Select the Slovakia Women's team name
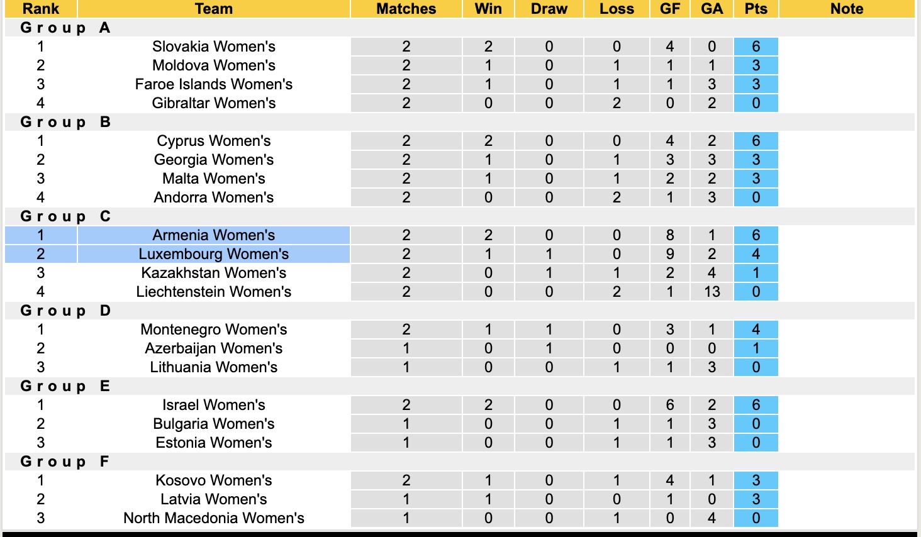The width and height of the screenshot is (921, 537). pyautogui.click(x=213, y=47)
